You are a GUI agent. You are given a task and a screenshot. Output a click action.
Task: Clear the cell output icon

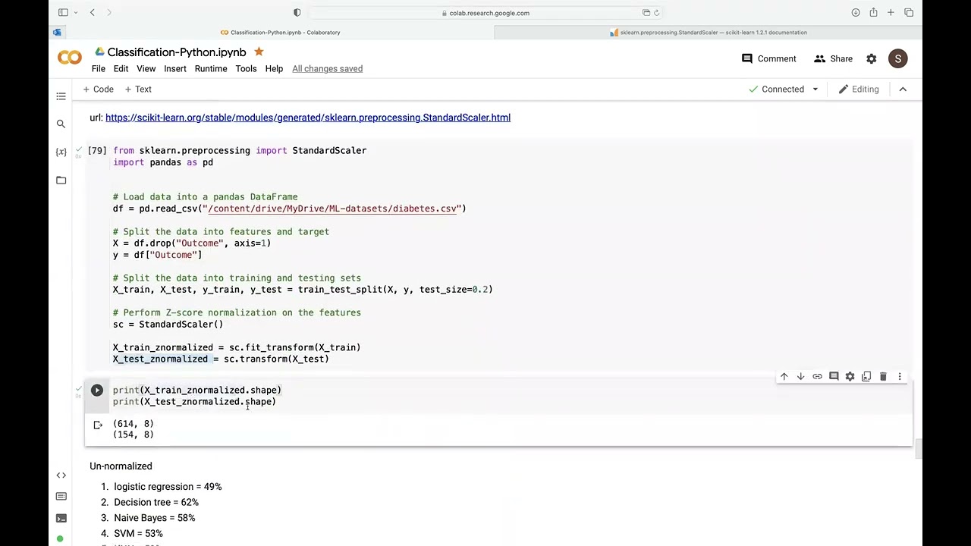pyautogui.click(x=98, y=425)
